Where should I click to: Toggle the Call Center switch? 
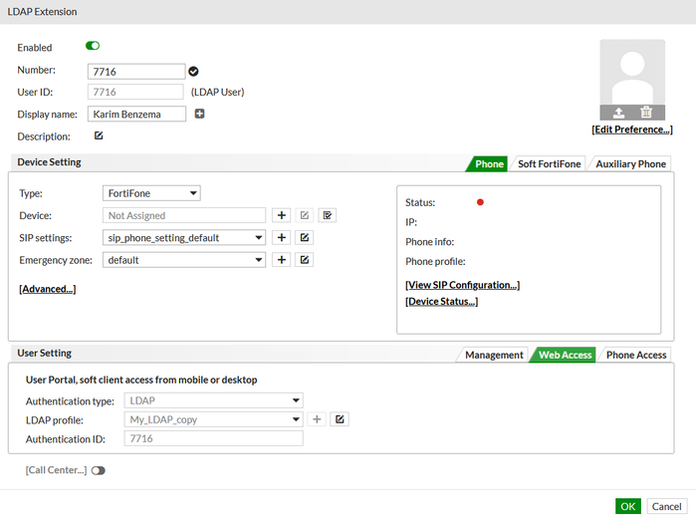click(x=98, y=470)
